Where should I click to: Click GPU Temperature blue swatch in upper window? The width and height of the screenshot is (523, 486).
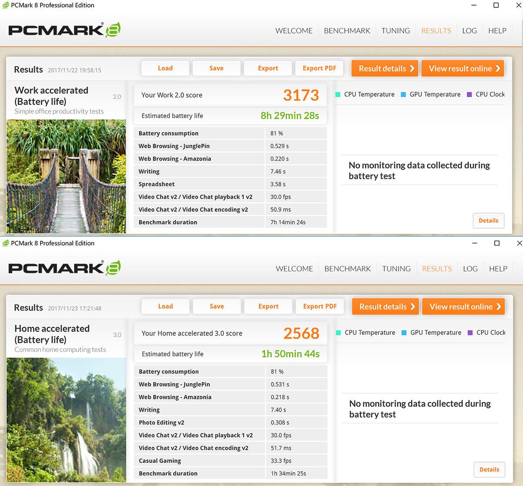click(x=403, y=94)
